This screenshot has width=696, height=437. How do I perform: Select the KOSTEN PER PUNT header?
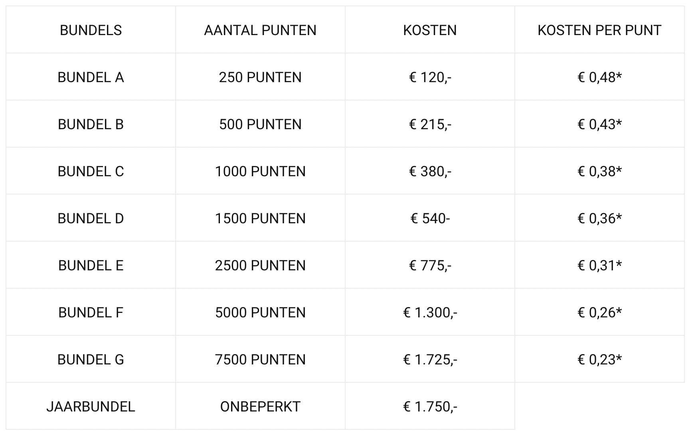pos(599,30)
